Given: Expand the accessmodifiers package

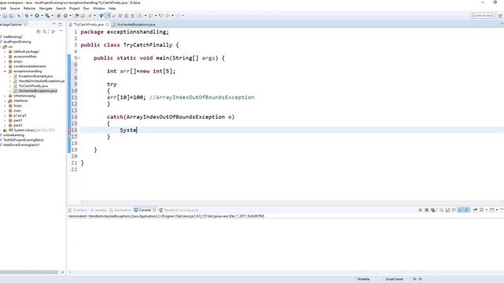Looking at the screenshot, I should point(6,57).
